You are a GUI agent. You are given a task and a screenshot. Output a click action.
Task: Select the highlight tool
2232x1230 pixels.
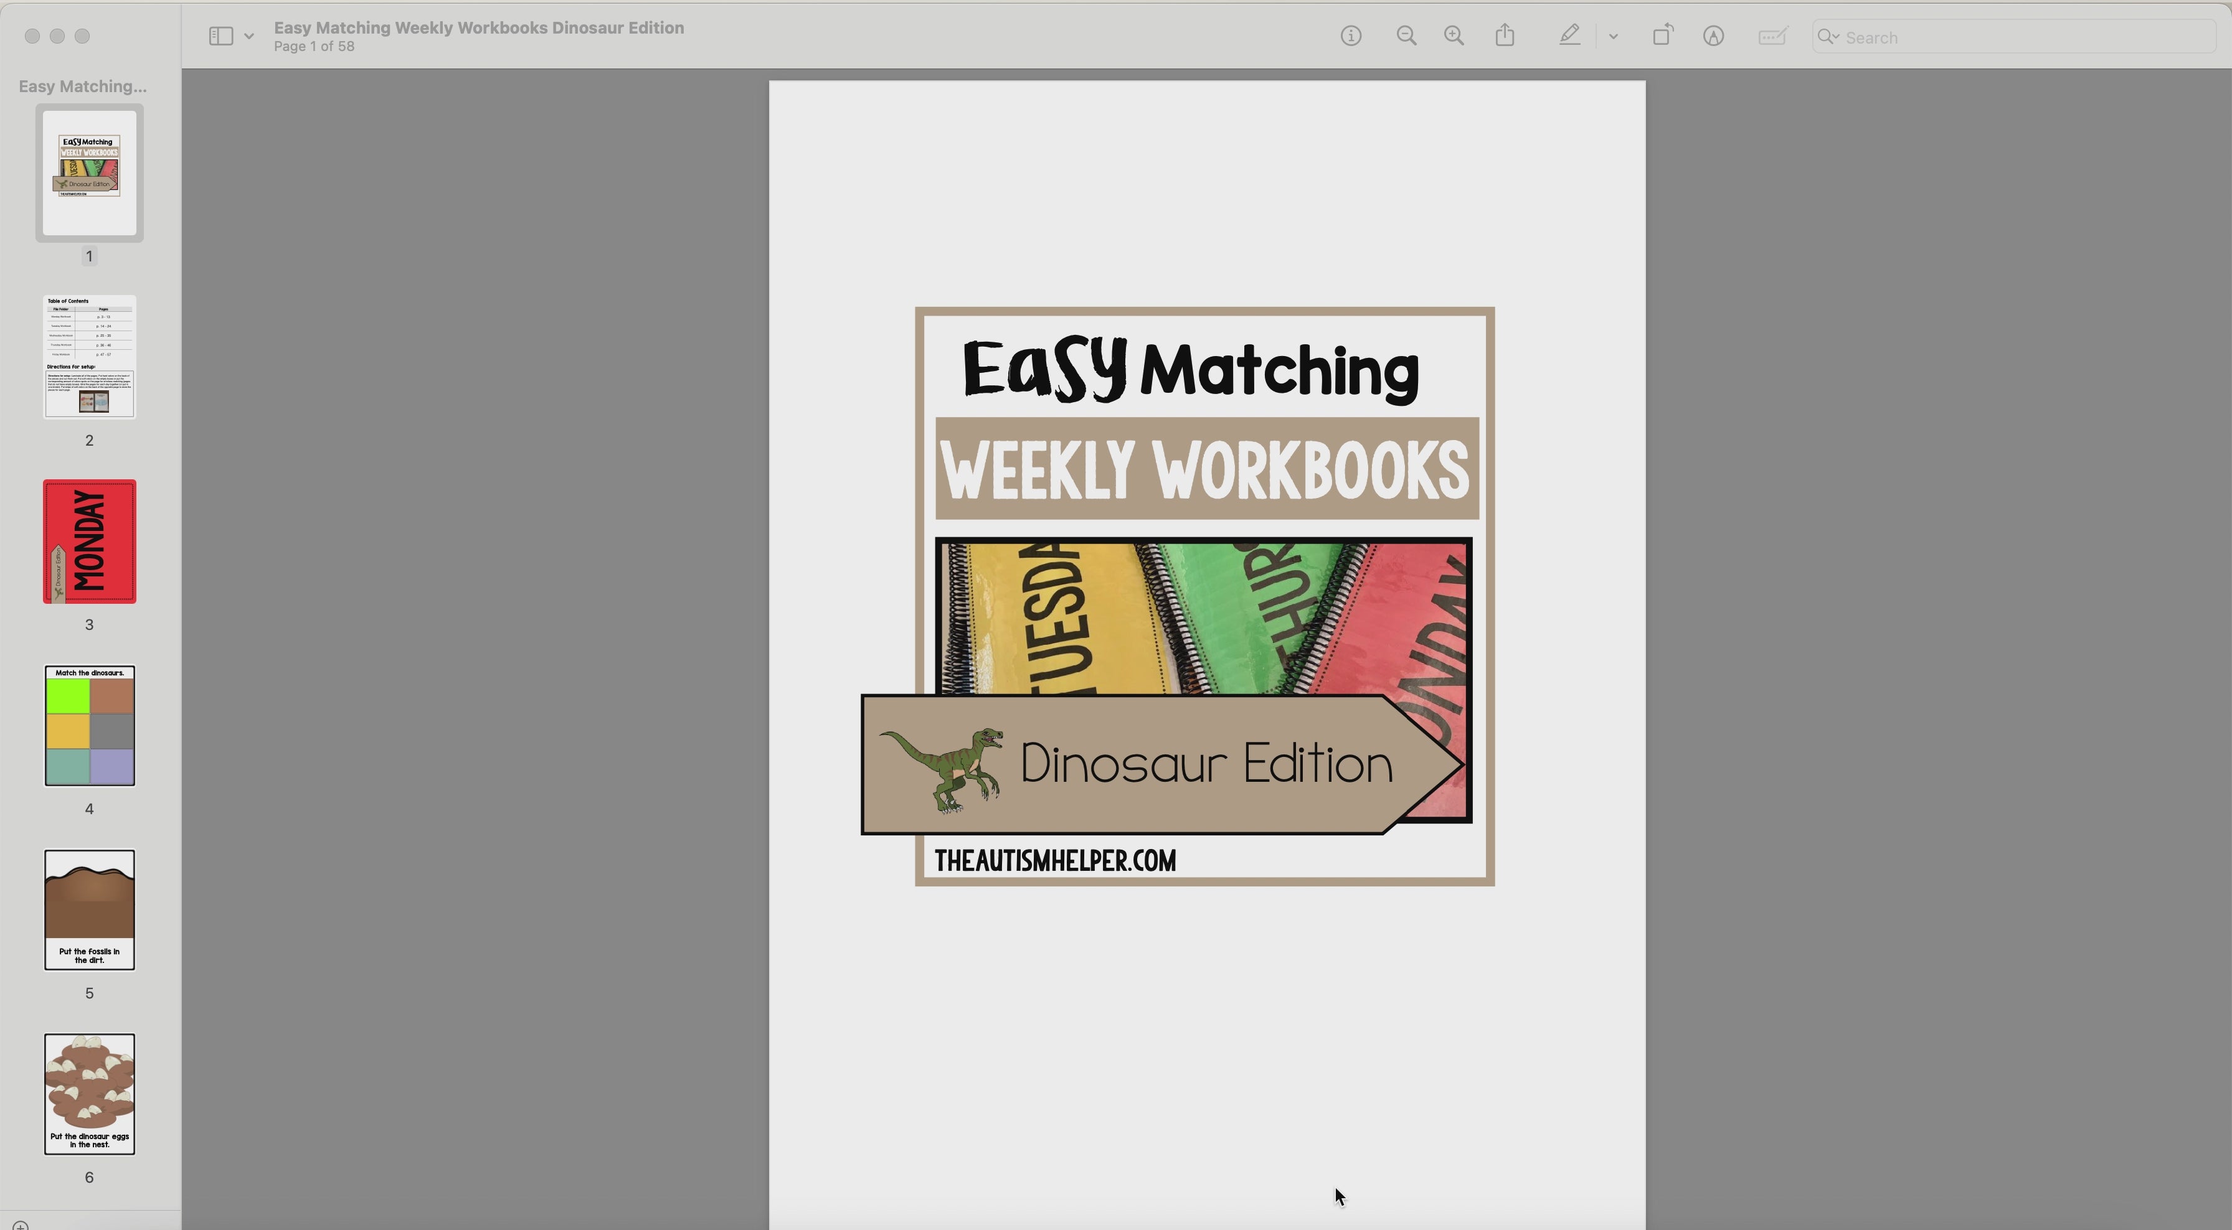tap(1568, 35)
